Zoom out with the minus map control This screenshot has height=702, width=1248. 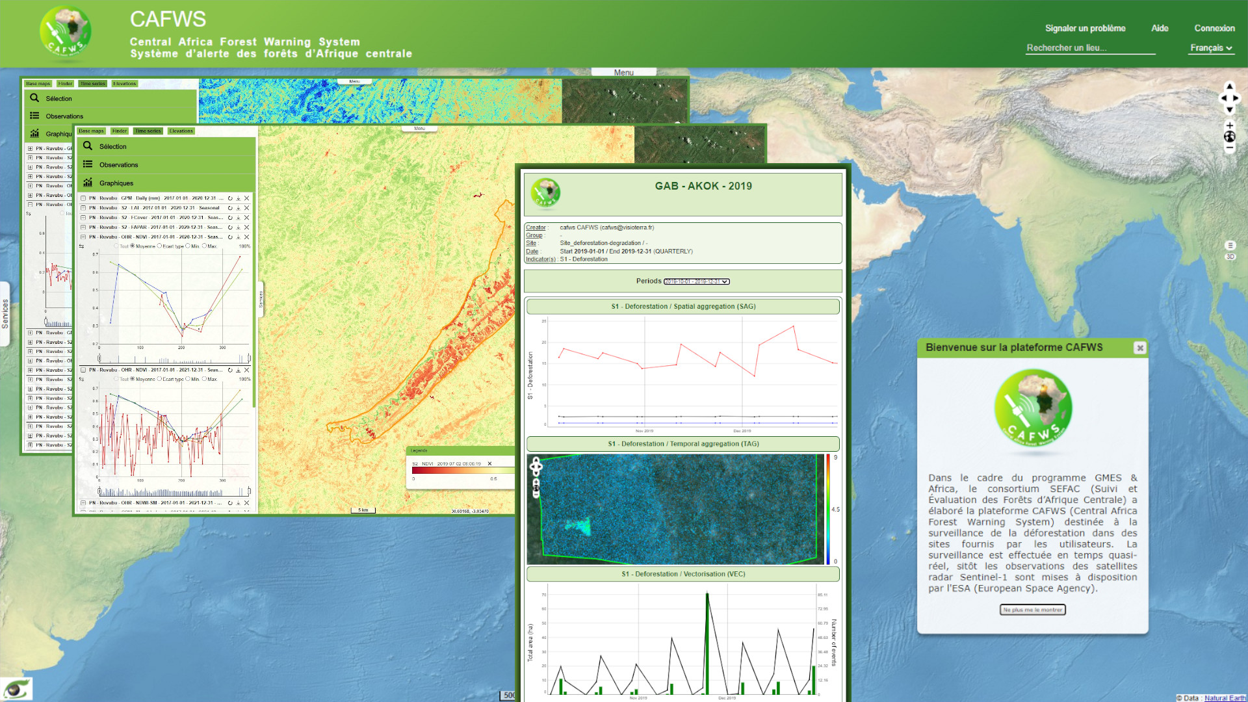tap(1229, 148)
